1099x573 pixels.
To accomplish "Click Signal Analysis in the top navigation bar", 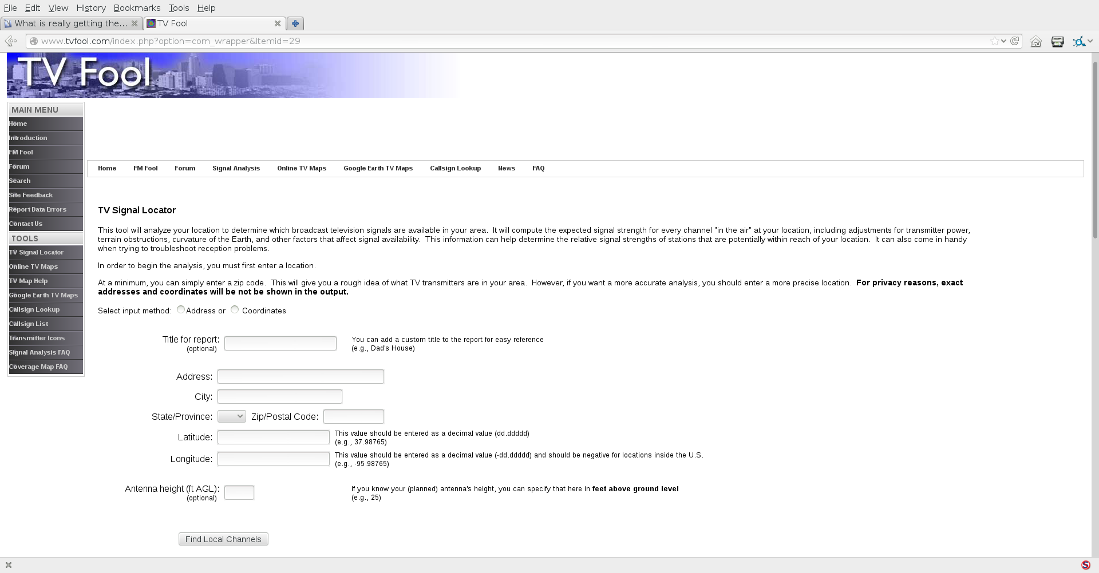I will coord(236,168).
